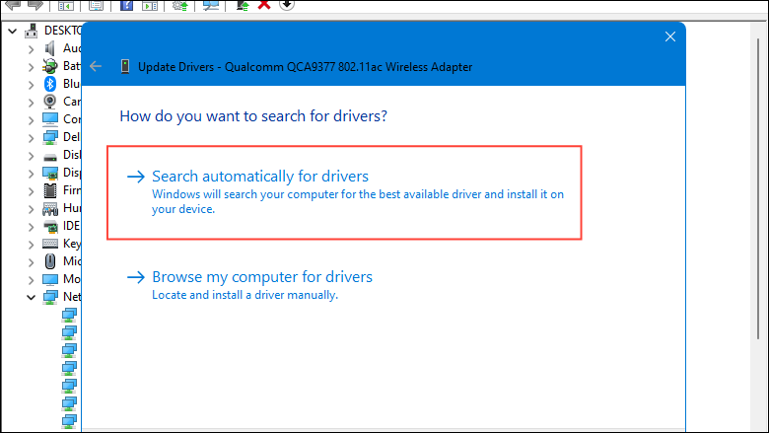The image size is (769, 433).
Task: Select the Keyboards icon
Action: coord(50,244)
